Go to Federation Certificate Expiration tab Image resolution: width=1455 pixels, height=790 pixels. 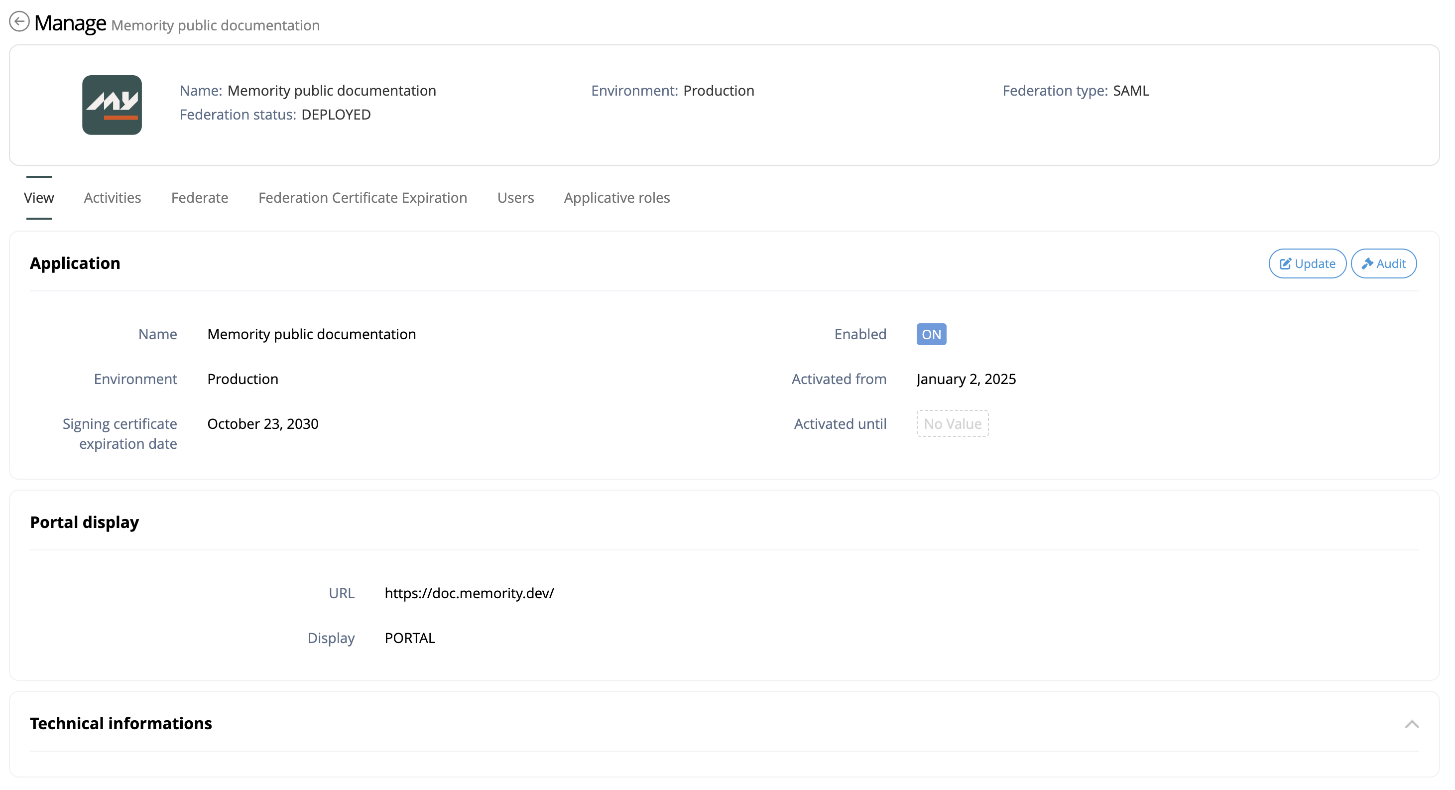363,198
